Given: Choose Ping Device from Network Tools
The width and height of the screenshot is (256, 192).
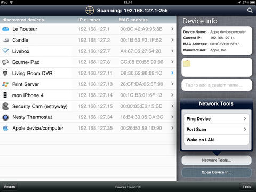Looking at the screenshot, I should (x=217, y=119).
